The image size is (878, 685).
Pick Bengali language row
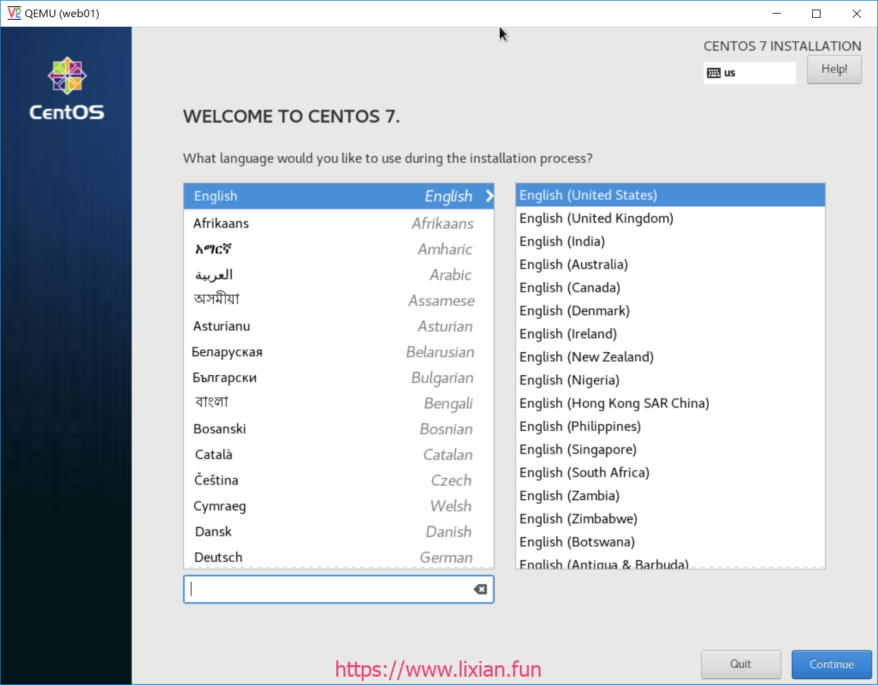[x=338, y=403]
